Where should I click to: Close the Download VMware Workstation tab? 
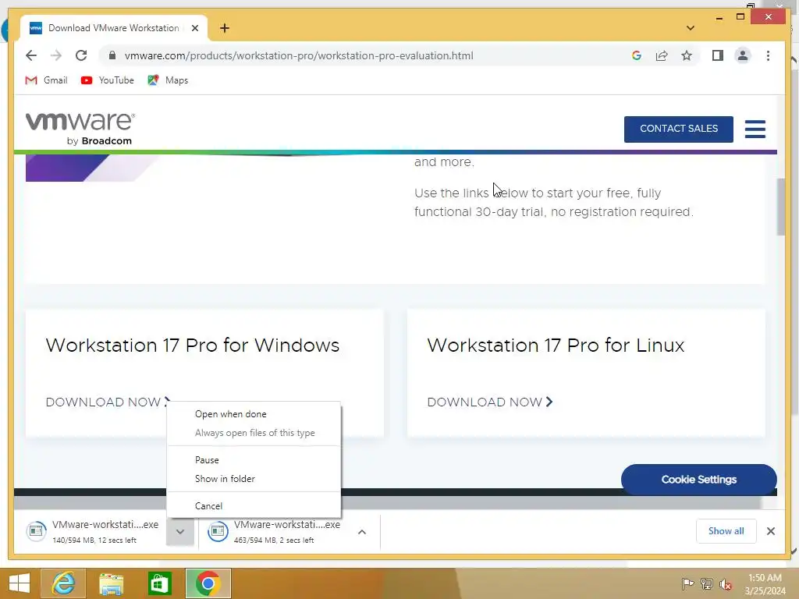click(194, 28)
